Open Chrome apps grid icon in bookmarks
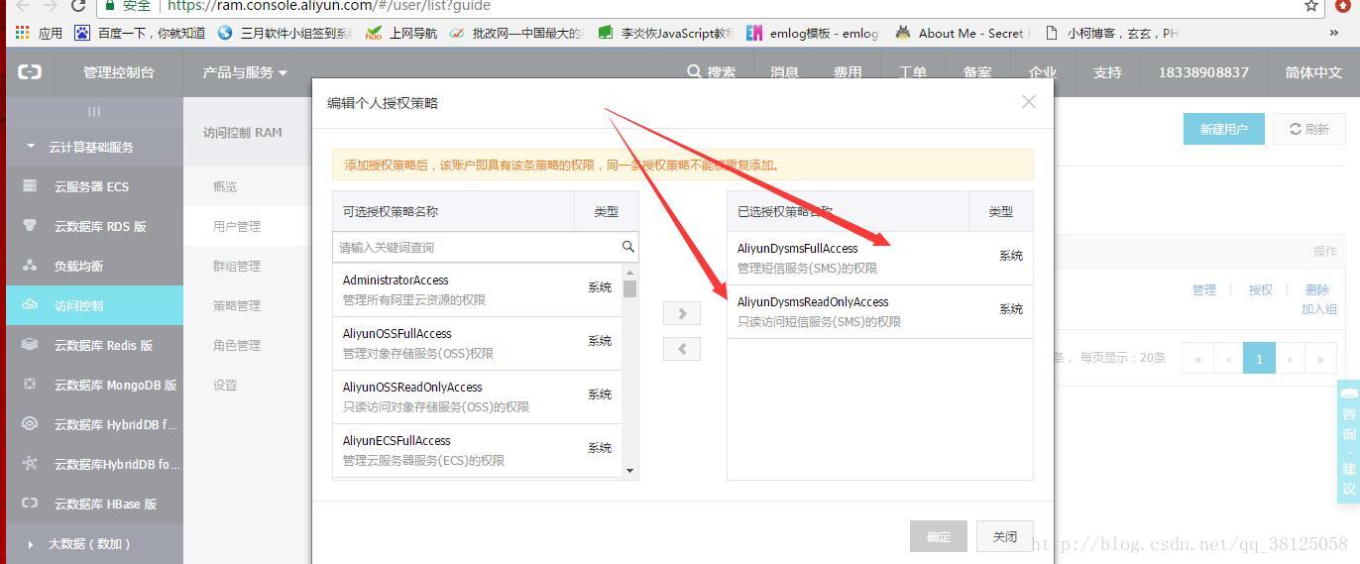The image size is (1360, 564). tap(22, 33)
